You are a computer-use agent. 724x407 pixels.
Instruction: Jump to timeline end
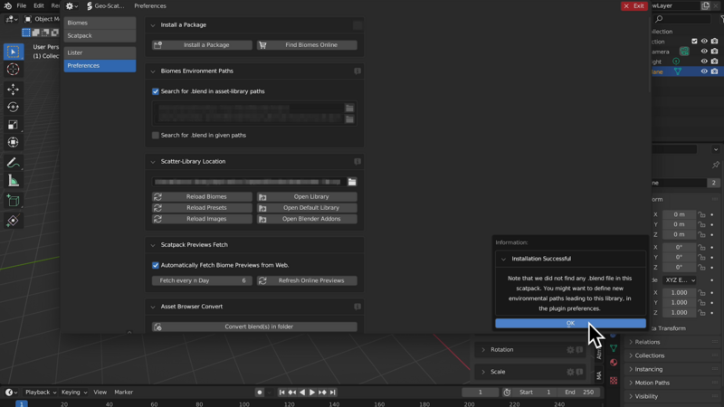click(x=332, y=393)
